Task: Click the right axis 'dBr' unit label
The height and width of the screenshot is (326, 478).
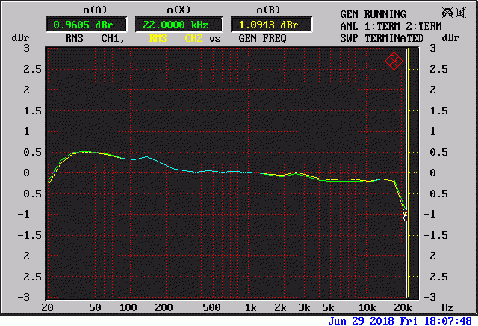Action: click(450, 38)
